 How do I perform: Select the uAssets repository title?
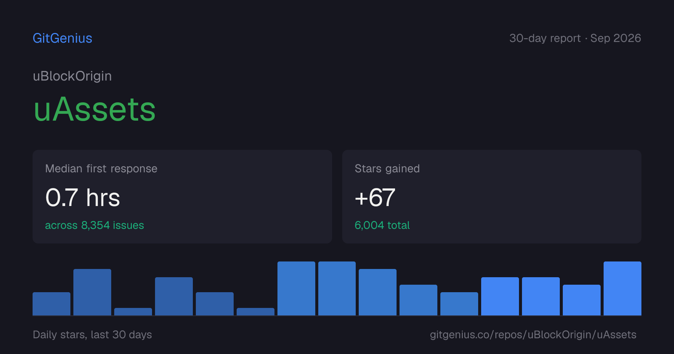tap(95, 109)
